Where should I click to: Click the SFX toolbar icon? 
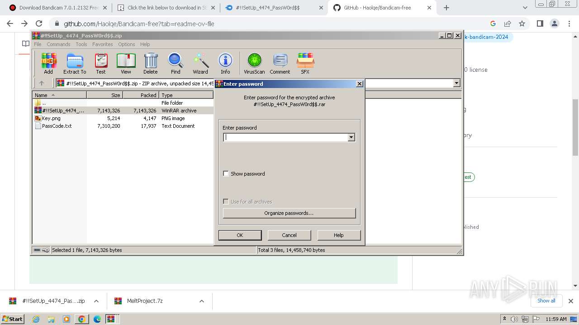305,63
